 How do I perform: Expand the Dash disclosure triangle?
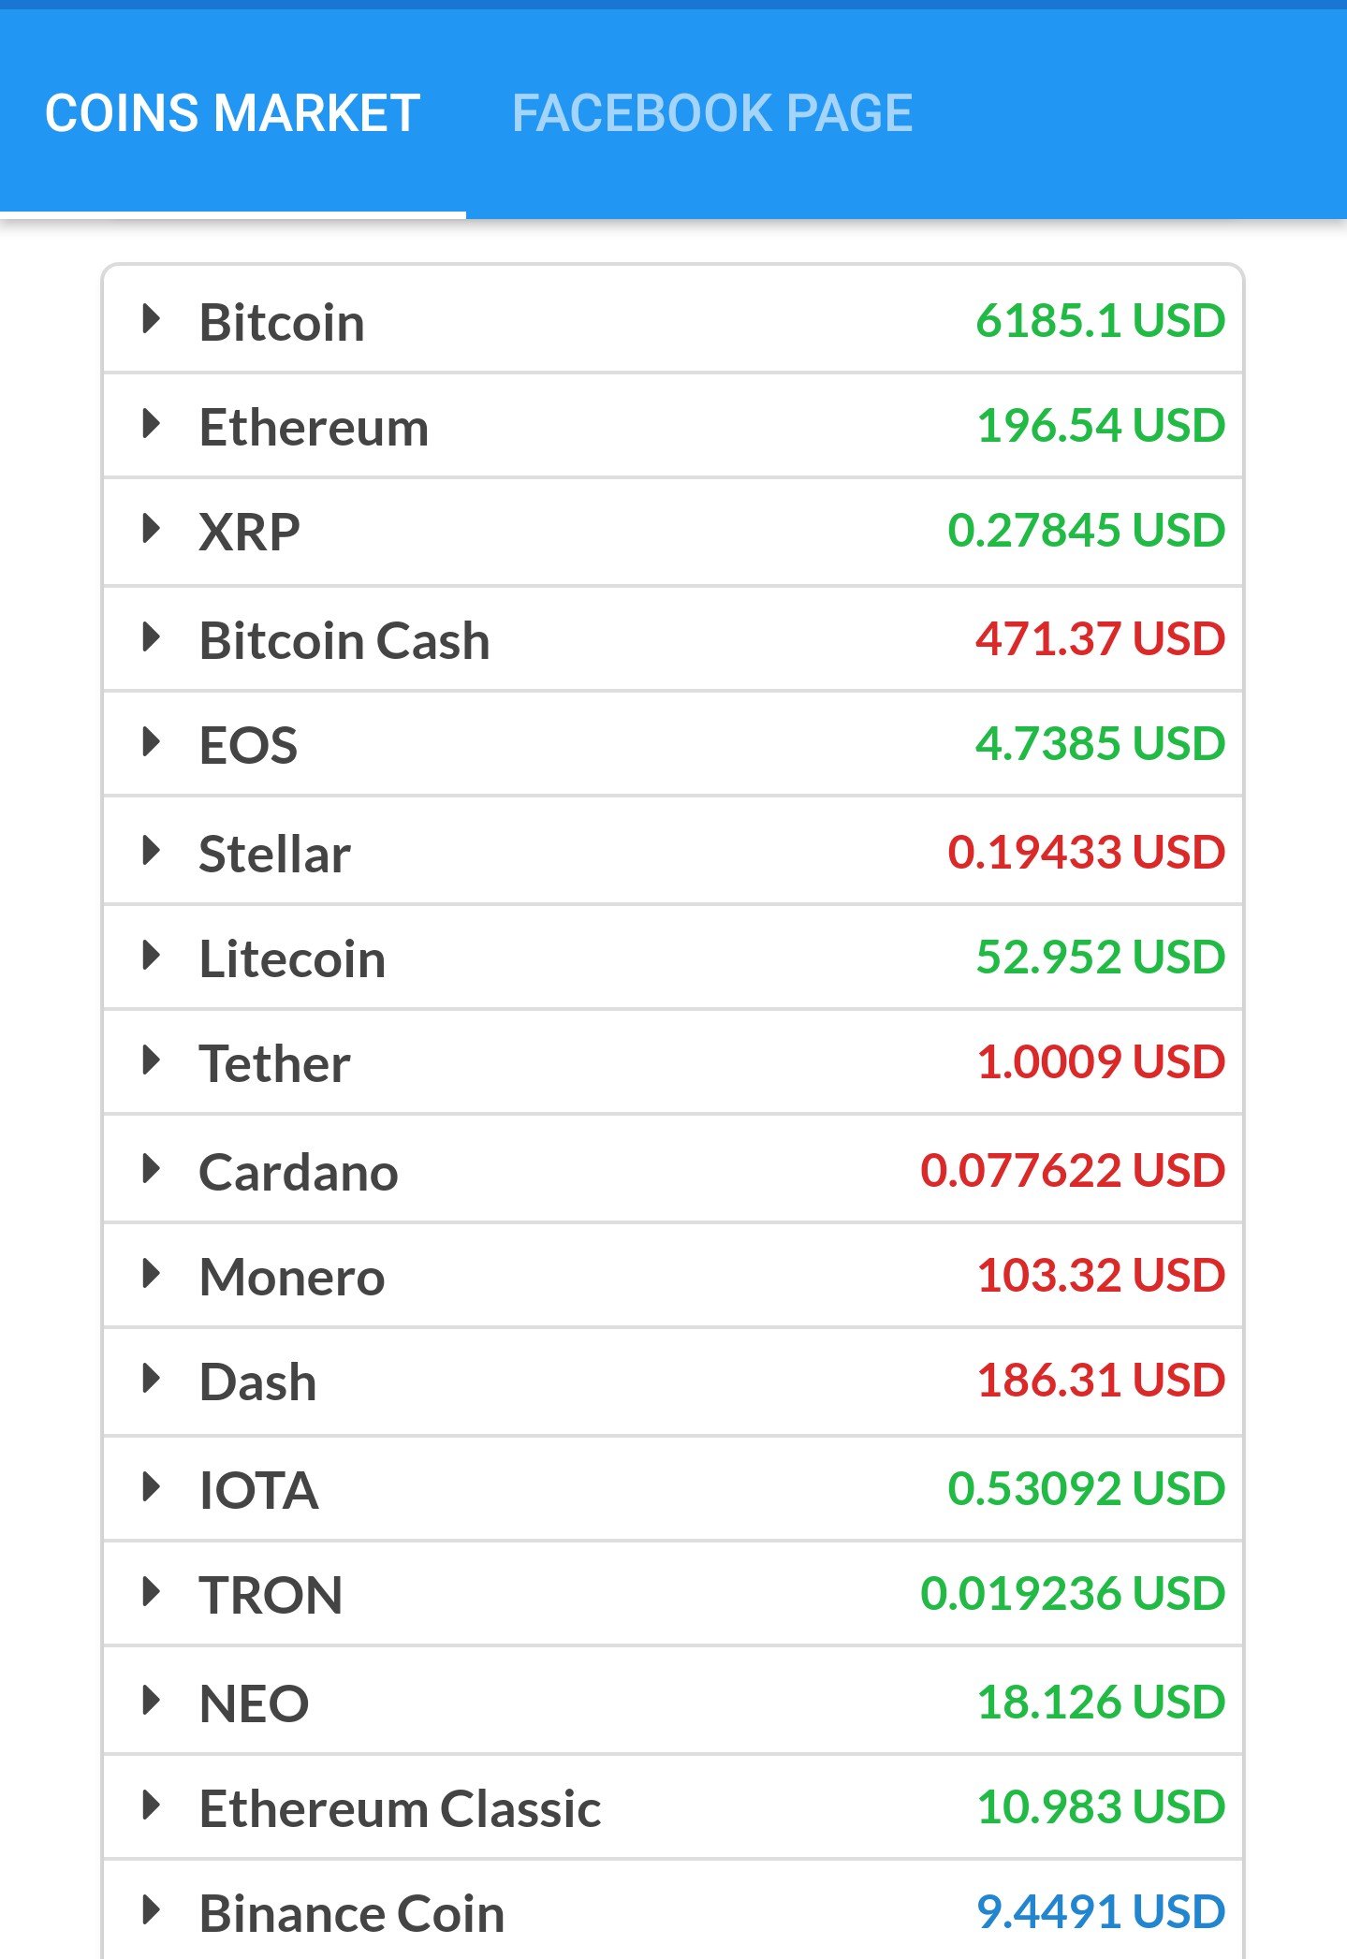click(x=151, y=1379)
